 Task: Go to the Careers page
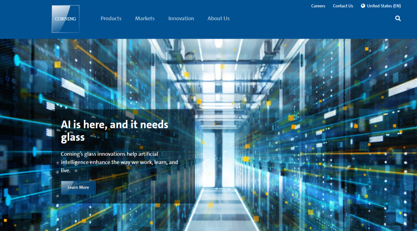(318, 6)
